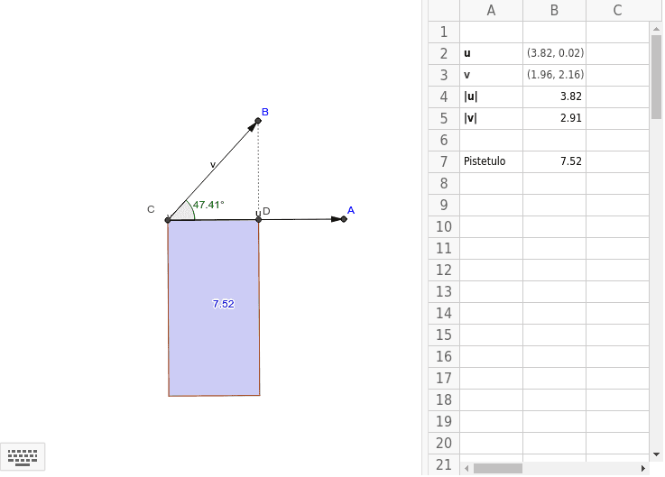Select row 13 header
The height and width of the screenshot is (477, 665).
(x=444, y=291)
